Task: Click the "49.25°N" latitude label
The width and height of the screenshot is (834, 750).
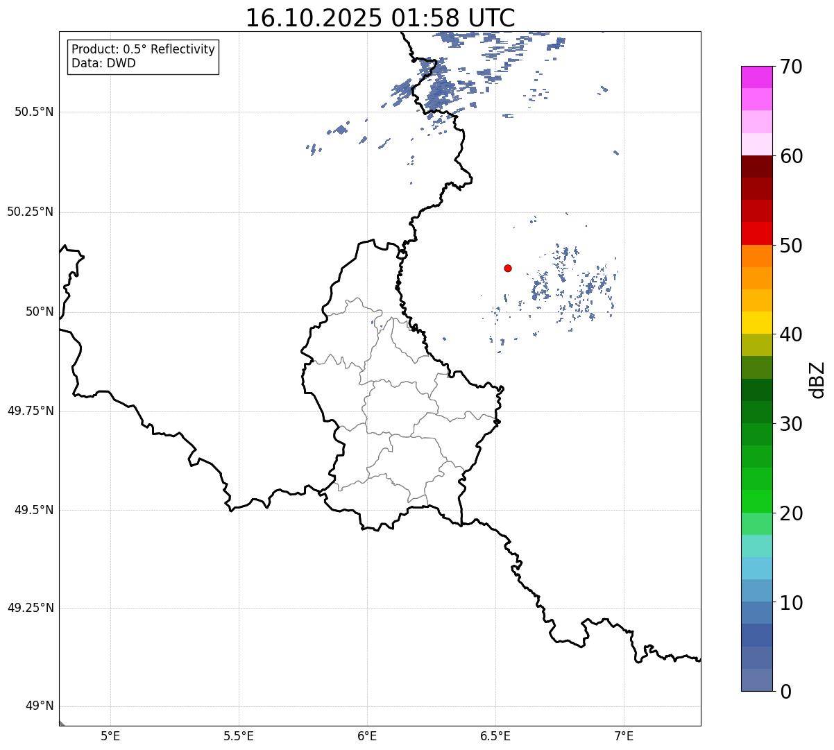Action: click(x=31, y=608)
